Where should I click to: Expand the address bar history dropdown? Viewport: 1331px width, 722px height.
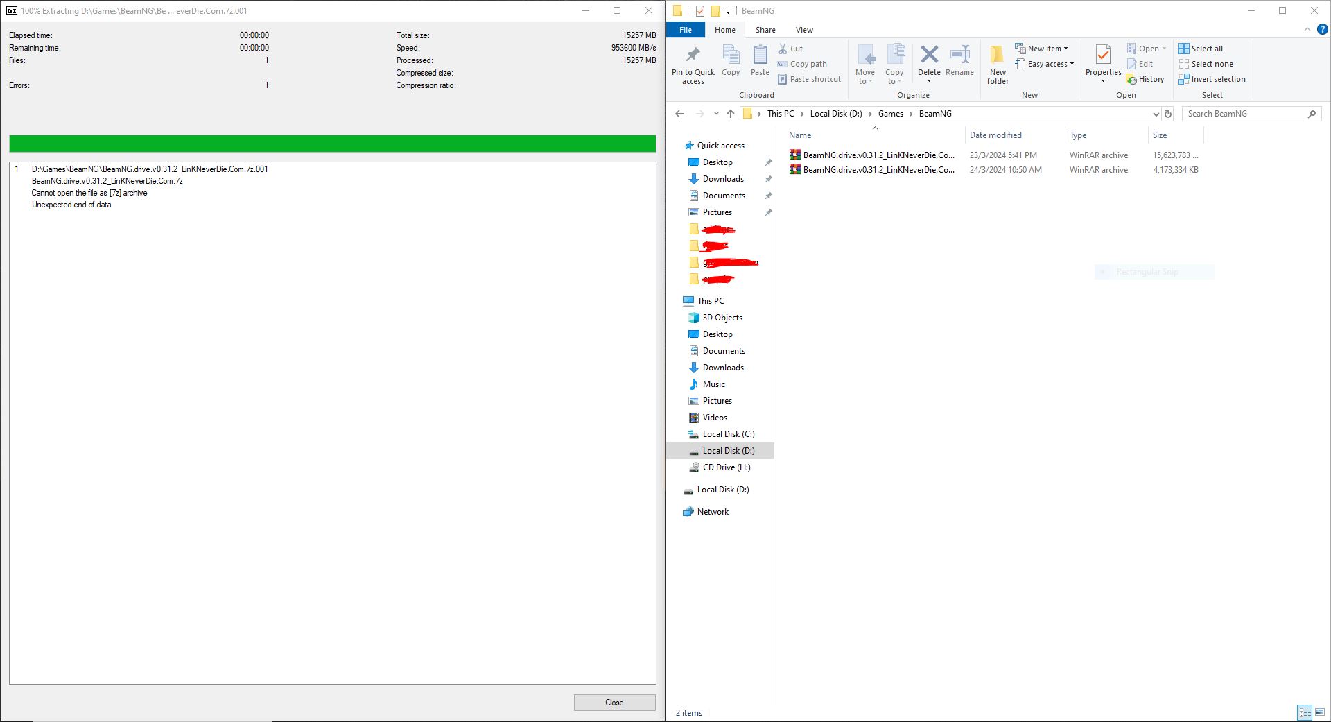click(x=1156, y=114)
